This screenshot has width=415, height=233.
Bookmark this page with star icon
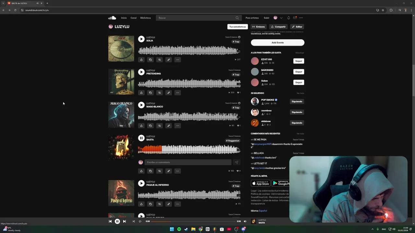pyautogui.click(x=383, y=10)
